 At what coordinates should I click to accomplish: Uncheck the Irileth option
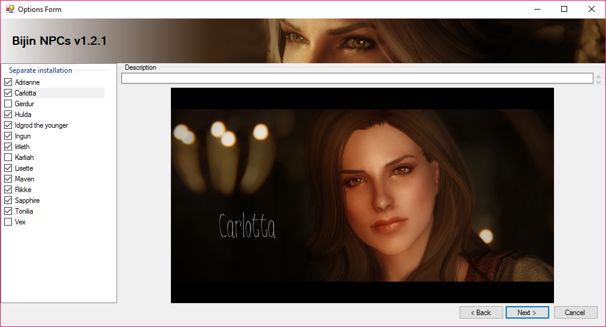coord(8,147)
